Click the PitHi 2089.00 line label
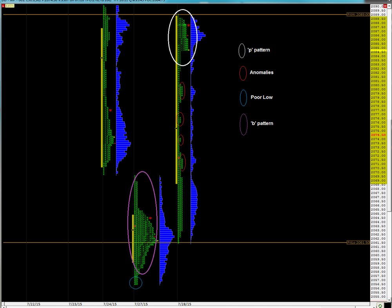Image resolution: width=392 pixels, height=308 pixels. click(x=358, y=15)
